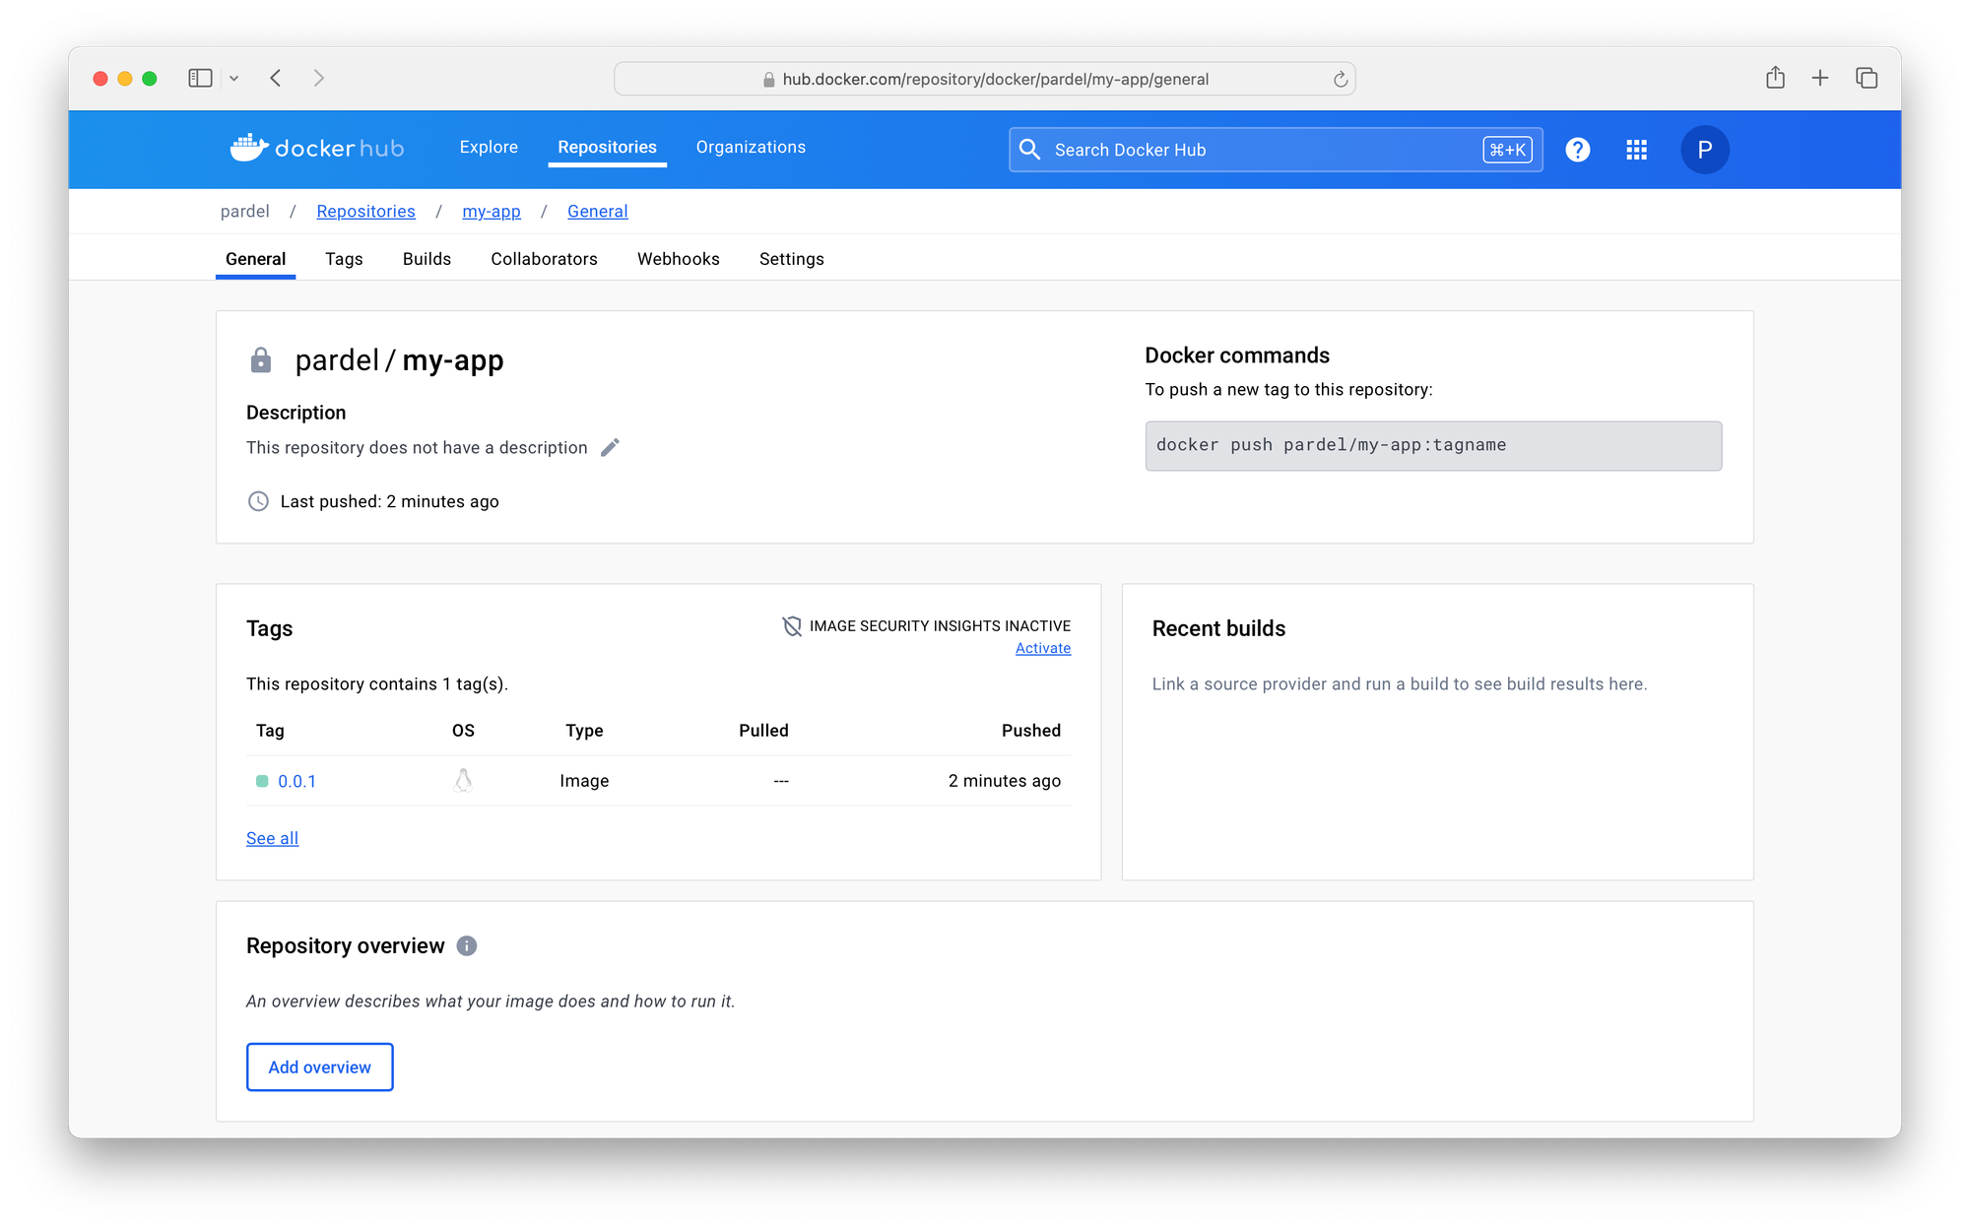Click the Repositories breadcrumb link
The image size is (1970, 1229).
tap(365, 212)
